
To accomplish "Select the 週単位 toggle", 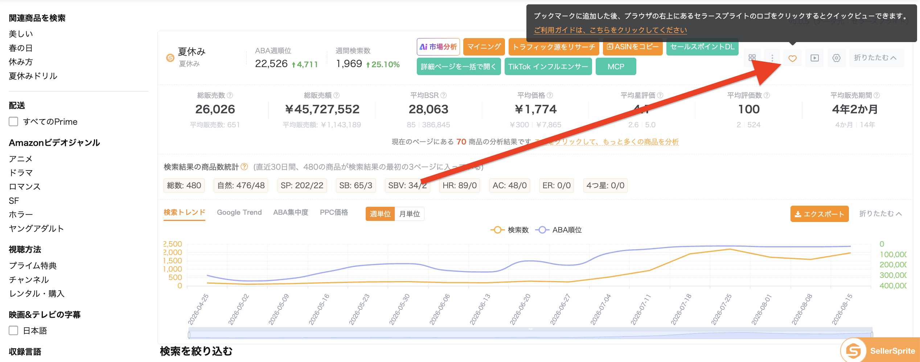I will click(x=380, y=214).
